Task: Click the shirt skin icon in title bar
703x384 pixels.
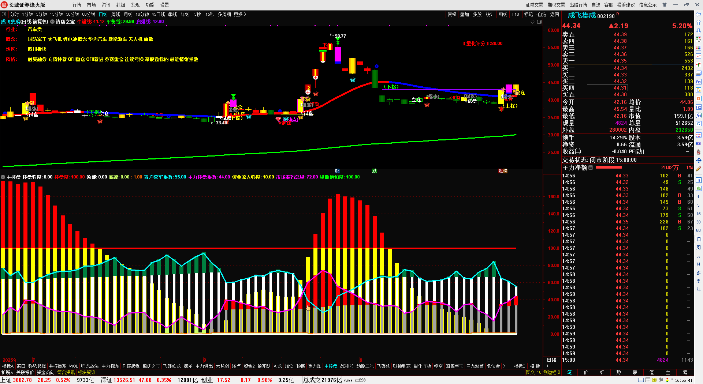Action: tap(665, 5)
